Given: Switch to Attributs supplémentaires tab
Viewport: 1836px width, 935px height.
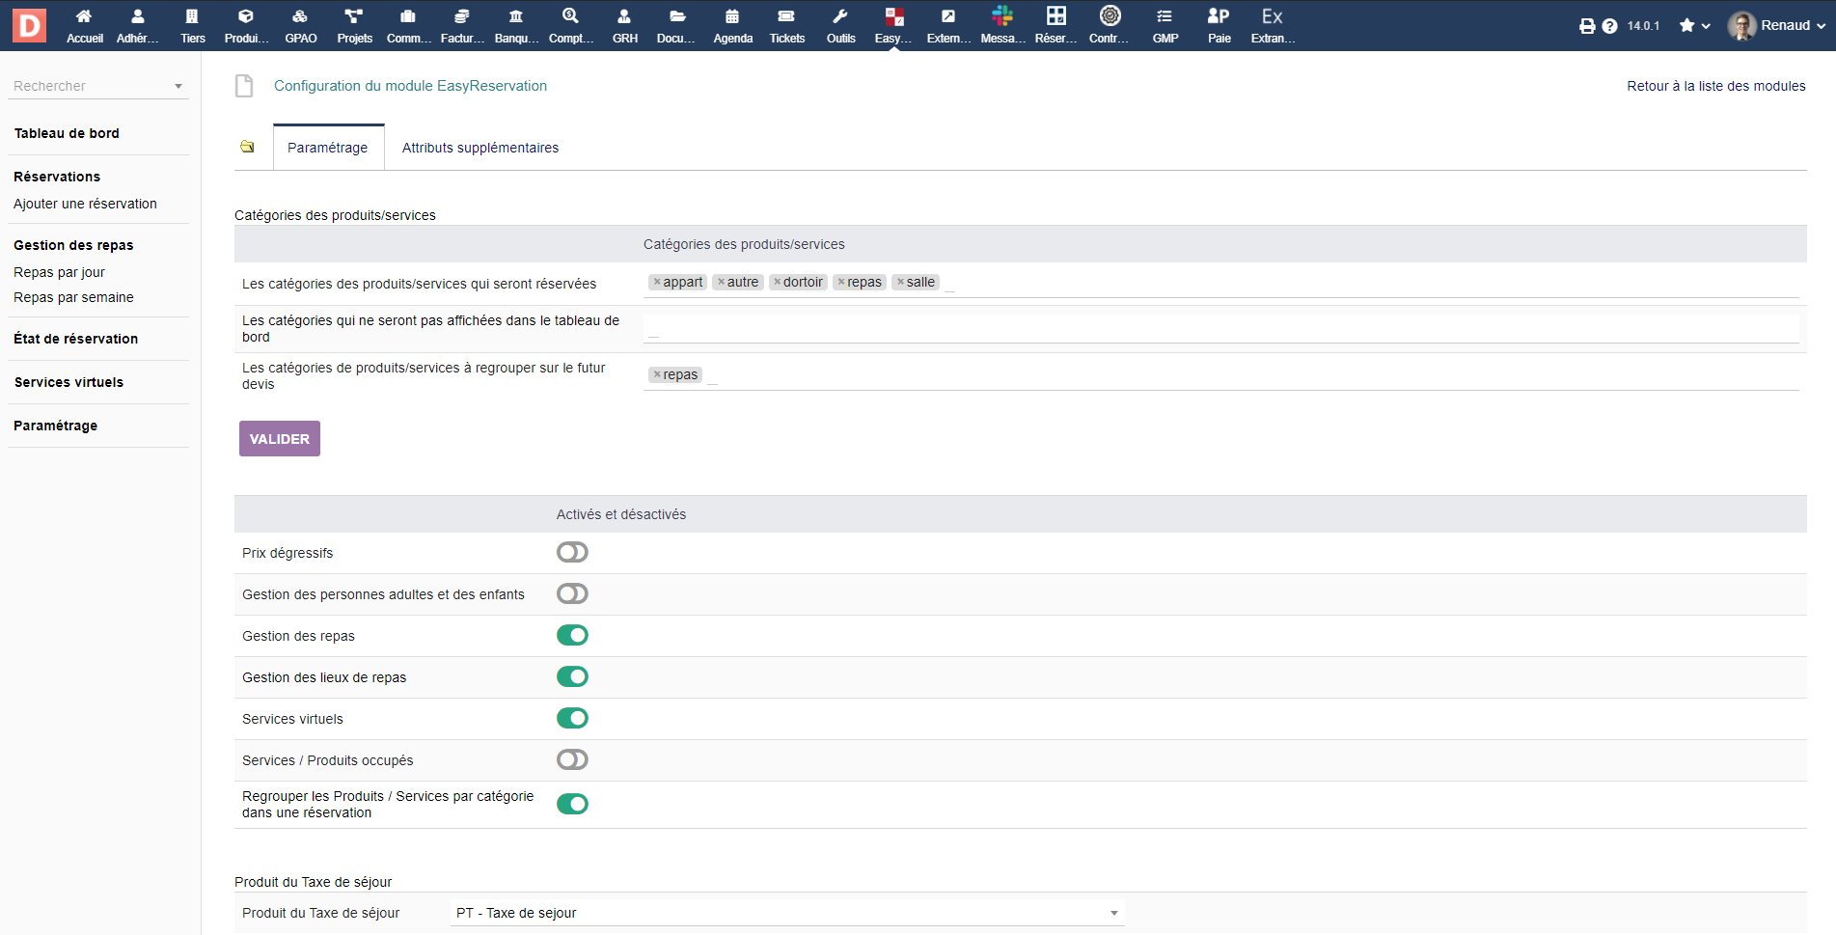Looking at the screenshot, I should click(x=480, y=148).
